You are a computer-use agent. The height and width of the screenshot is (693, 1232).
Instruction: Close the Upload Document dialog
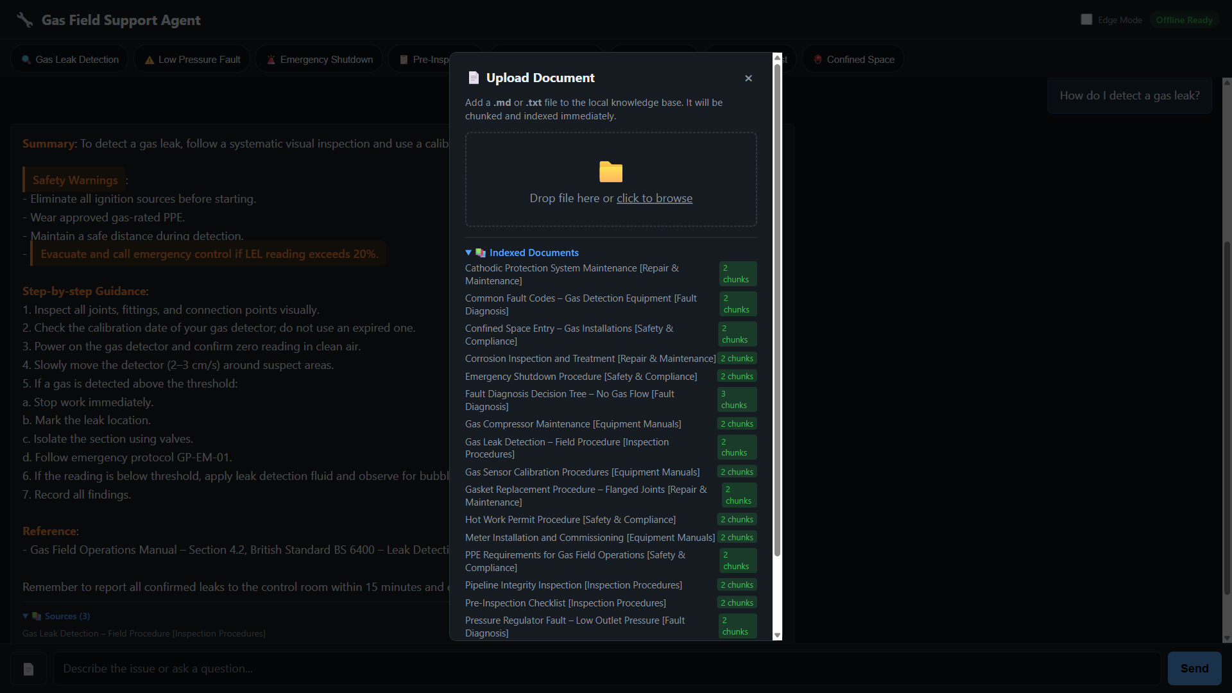coord(748,78)
